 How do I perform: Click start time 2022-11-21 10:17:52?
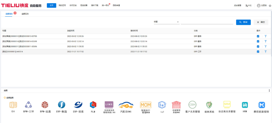(76, 51)
